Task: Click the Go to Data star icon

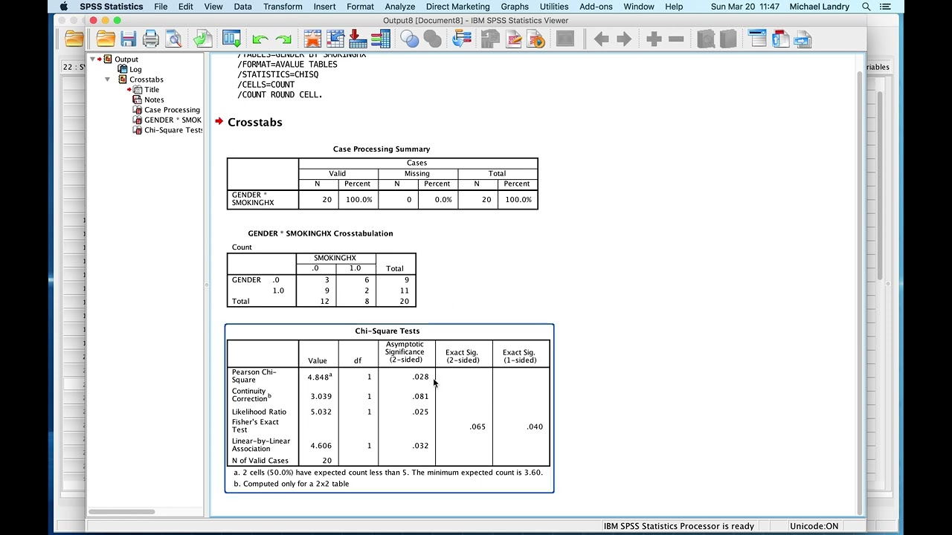Action: (312, 39)
